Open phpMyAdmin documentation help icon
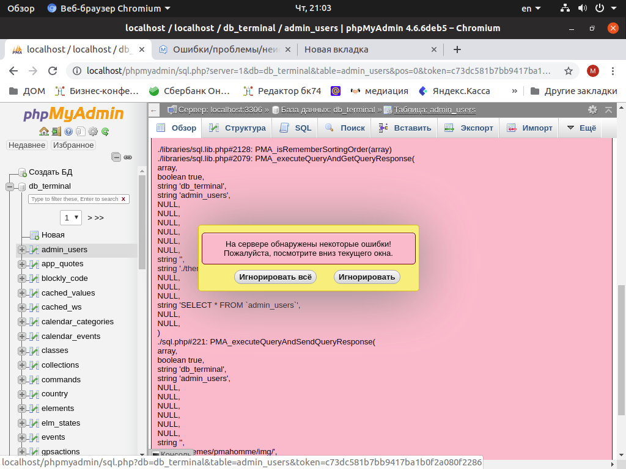Image resolution: width=626 pixels, height=469 pixels. click(x=68, y=131)
